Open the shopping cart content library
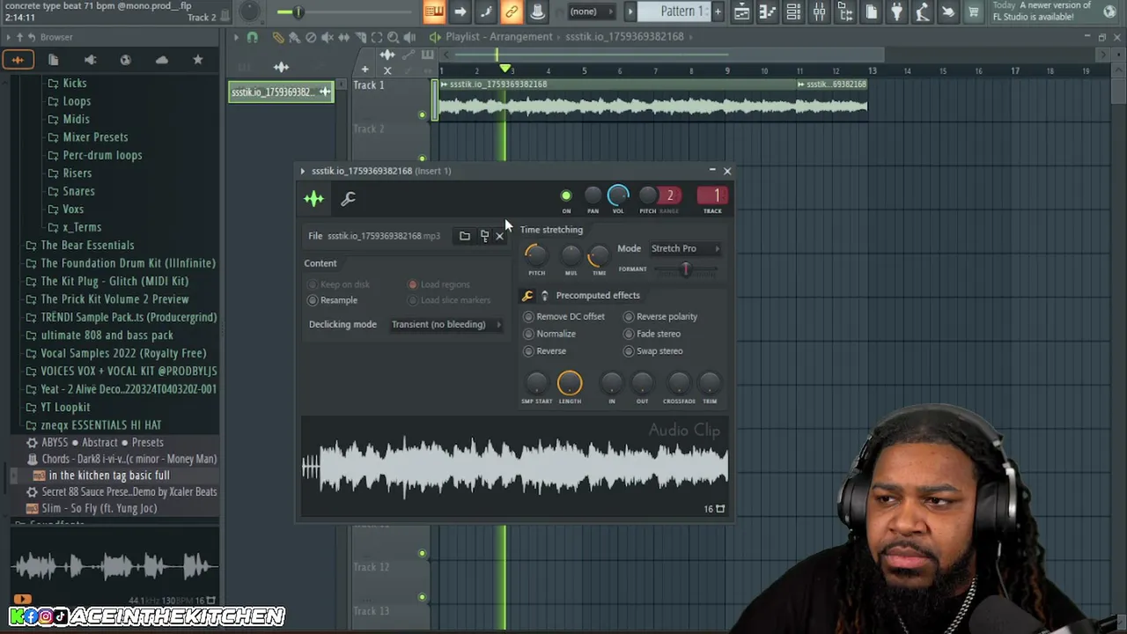 (x=973, y=11)
